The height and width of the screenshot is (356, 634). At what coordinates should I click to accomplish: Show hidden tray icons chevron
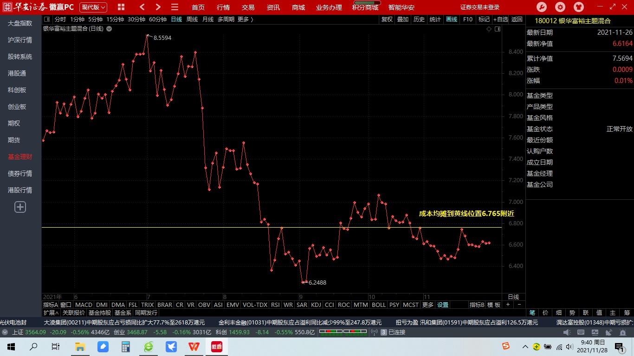pos(525,347)
